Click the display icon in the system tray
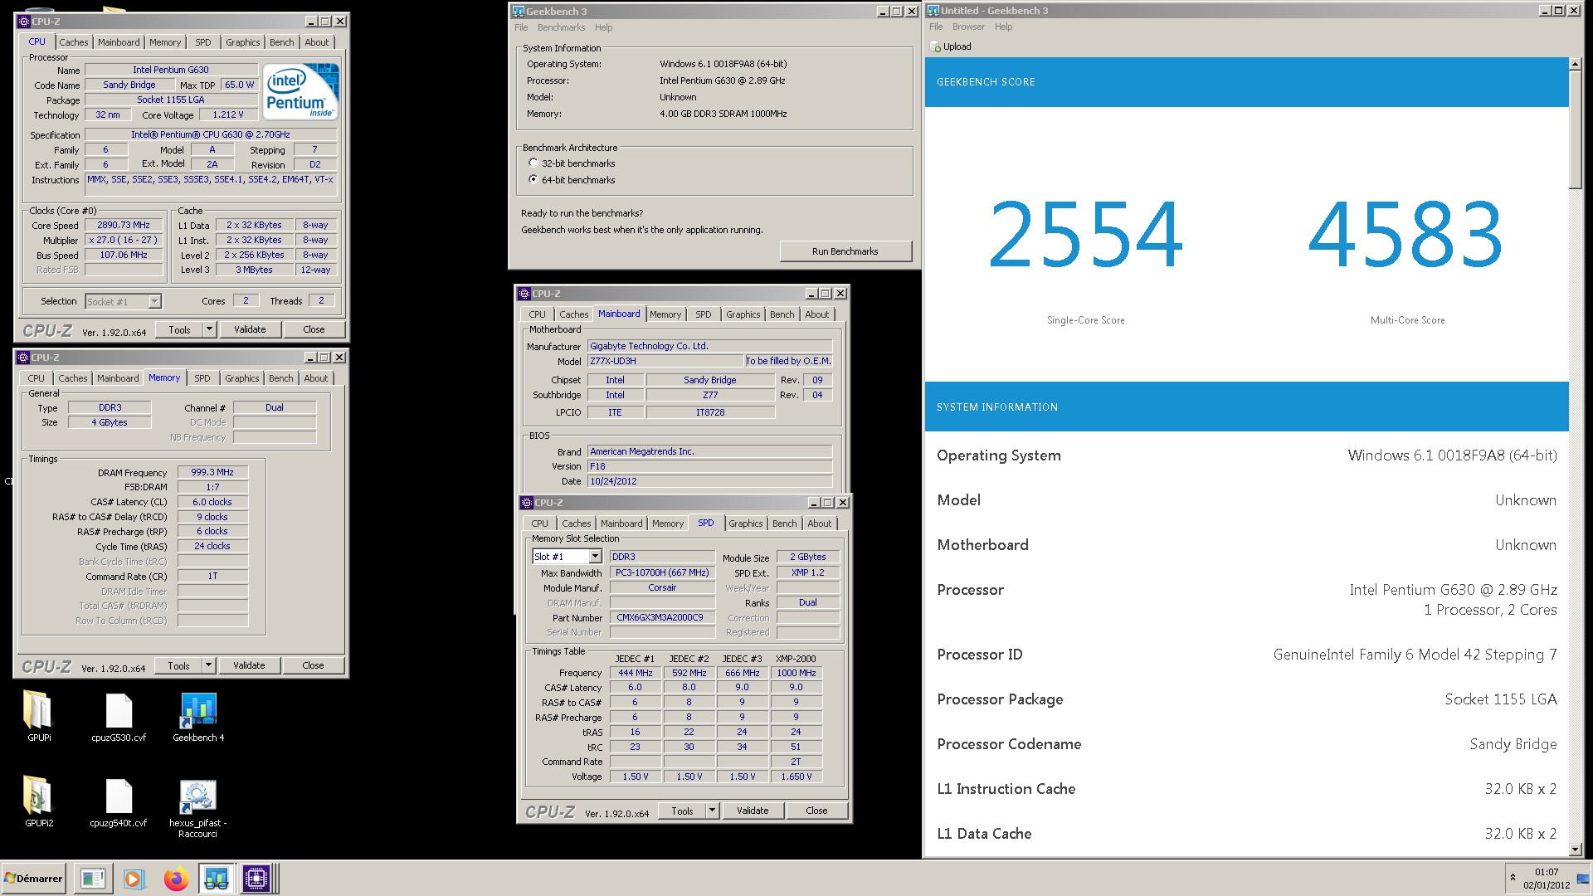Viewport: 1593px width, 896px height. 1582,879
